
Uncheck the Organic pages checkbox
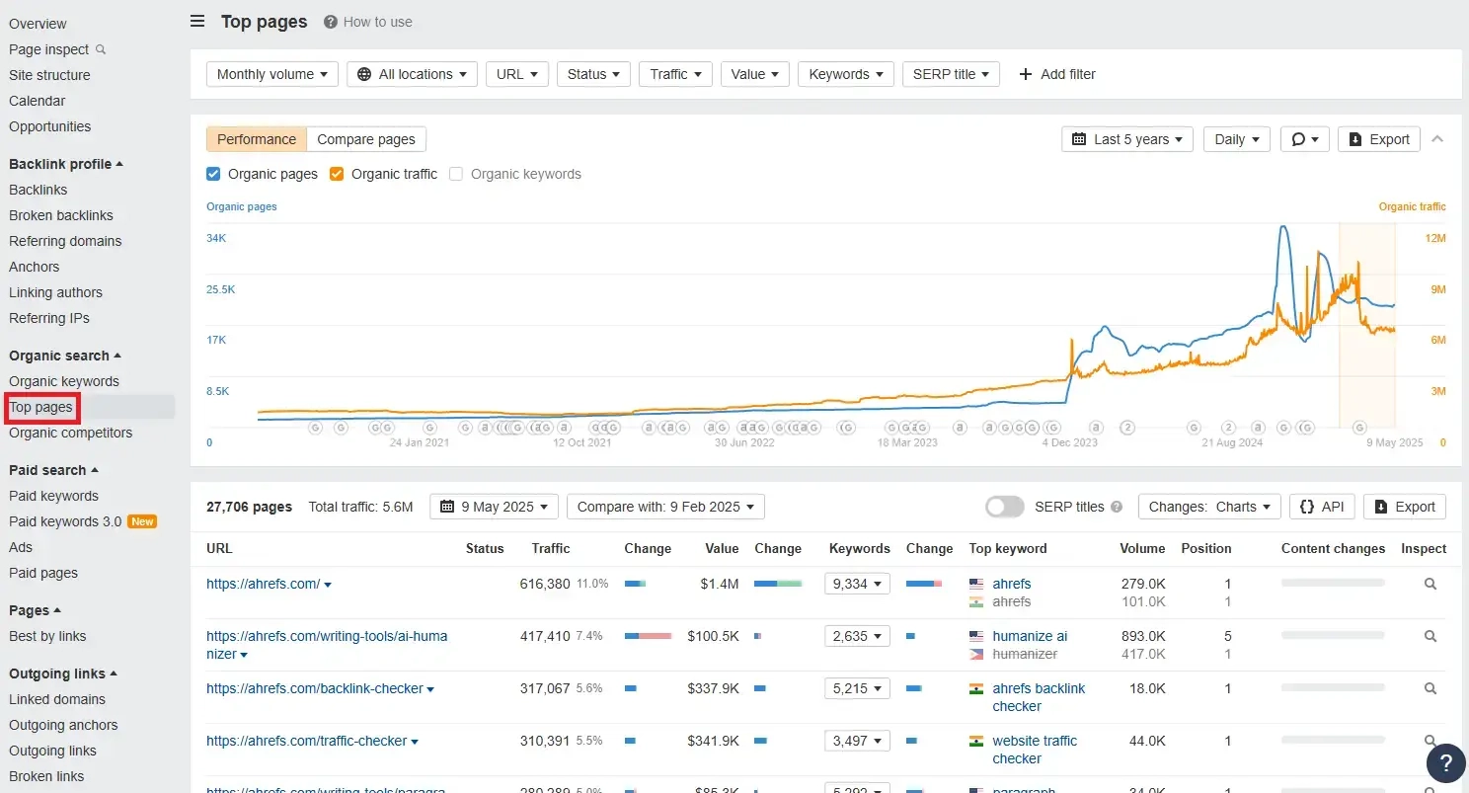(213, 174)
